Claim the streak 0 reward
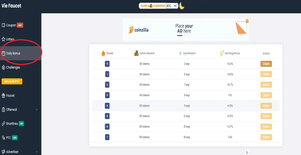Viewport: 301px width, 155px height. tap(266, 64)
